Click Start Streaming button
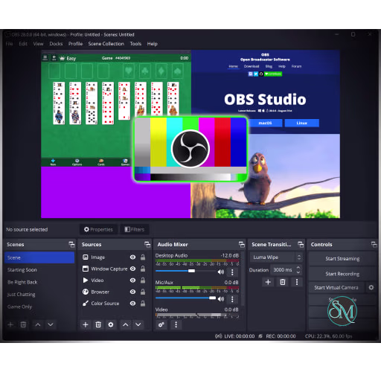 (342, 259)
